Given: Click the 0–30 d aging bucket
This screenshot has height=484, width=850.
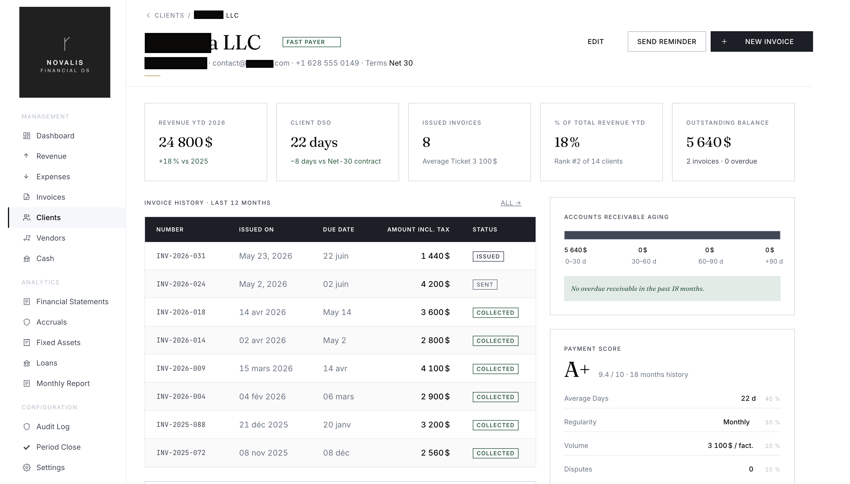Looking at the screenshot, I should click(576, 255).
